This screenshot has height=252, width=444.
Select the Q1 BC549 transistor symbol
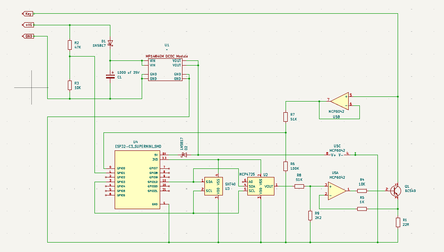395,191
